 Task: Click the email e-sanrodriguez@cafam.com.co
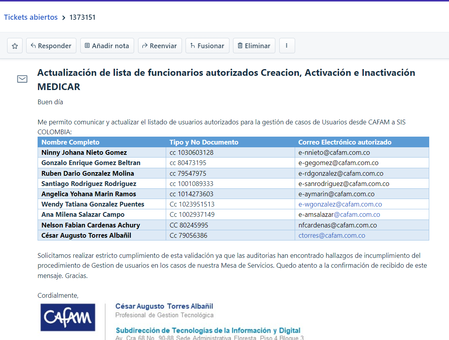point(344,184)
